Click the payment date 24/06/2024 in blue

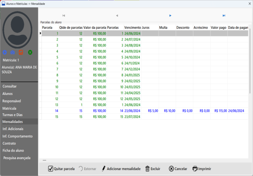click(x=236, y=111)
